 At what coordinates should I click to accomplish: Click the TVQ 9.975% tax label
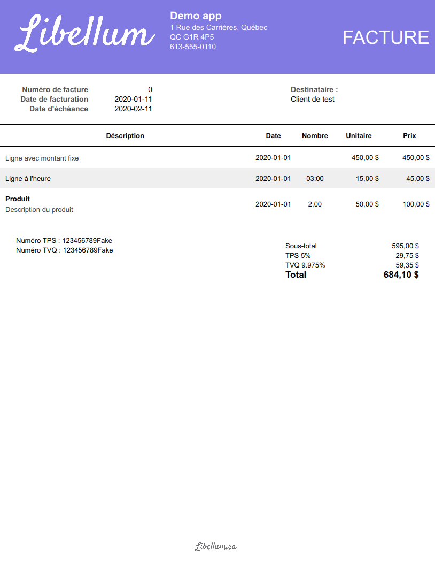click(305, 265)
